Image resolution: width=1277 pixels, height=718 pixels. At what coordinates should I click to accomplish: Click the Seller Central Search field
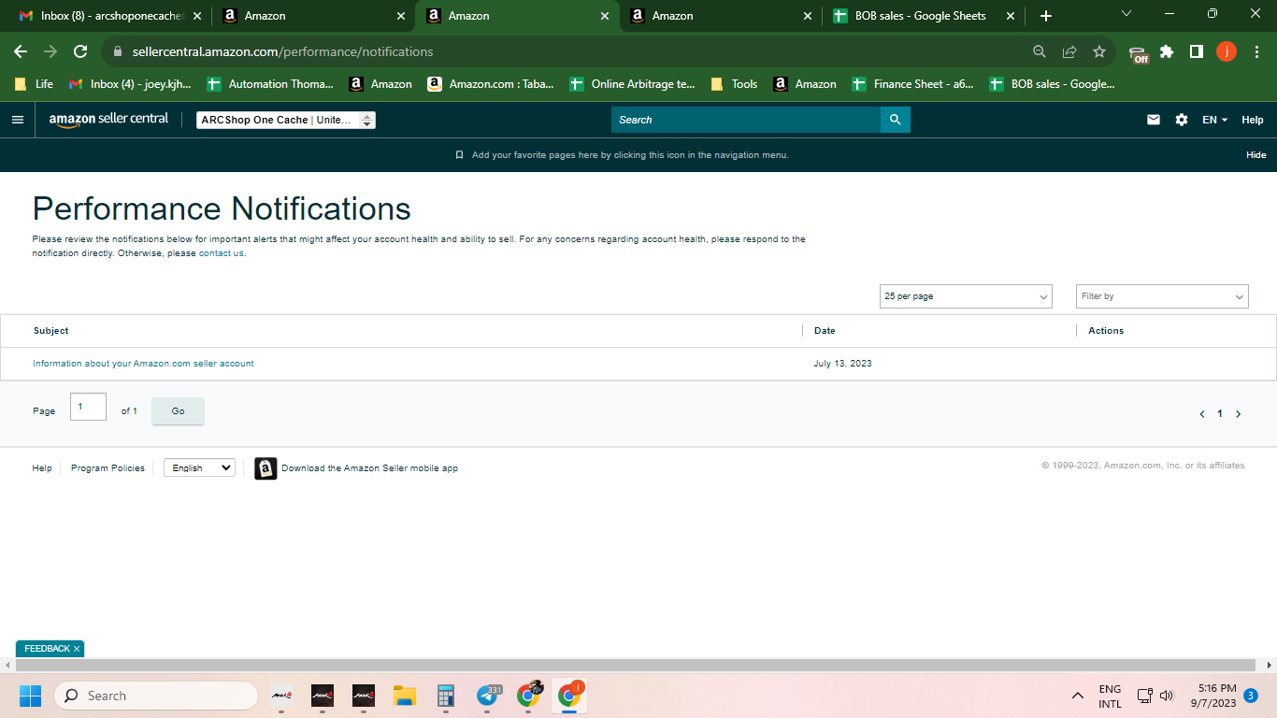click(x=746, y=120)
